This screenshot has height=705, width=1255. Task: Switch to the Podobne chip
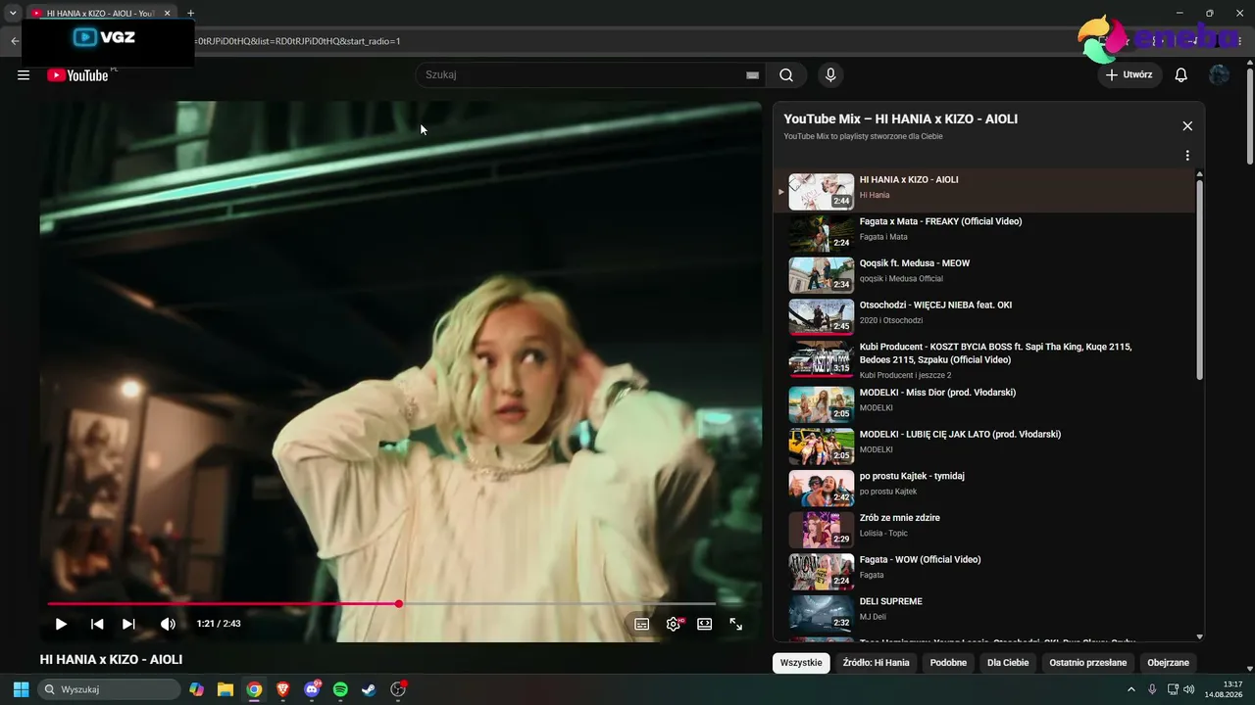pyautogui.click(x=948, y=663)
